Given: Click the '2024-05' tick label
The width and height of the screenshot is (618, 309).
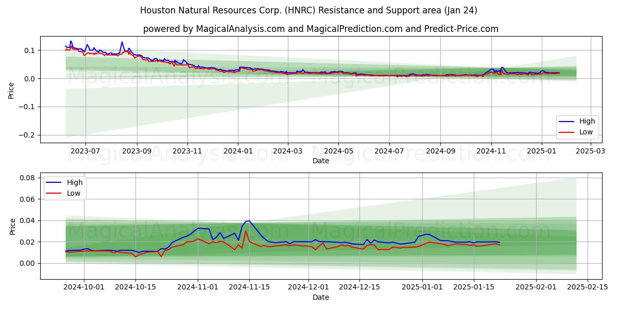Looking at the screenshot, I should [x=338, y=151].
